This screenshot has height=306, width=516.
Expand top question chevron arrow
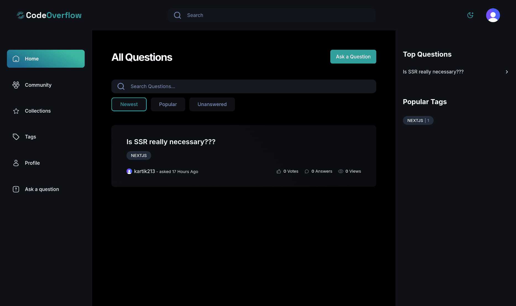507,72
